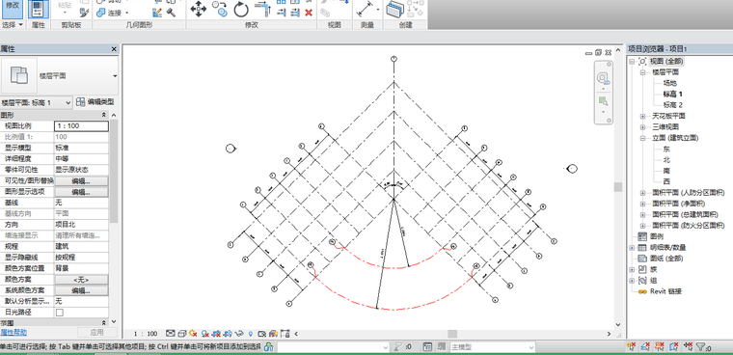
Task: Click the Design Options icon in status bar
Action: click(x=427, y=347)
